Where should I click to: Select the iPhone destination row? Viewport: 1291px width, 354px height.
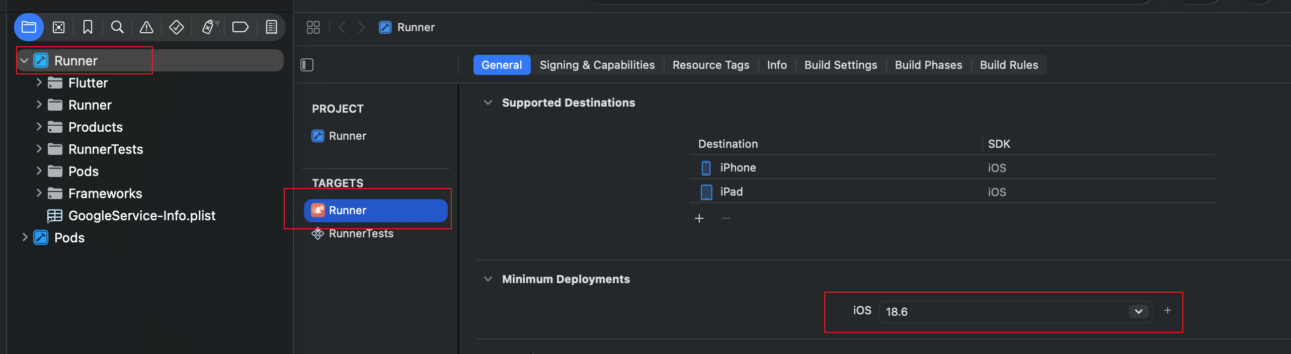(952, 167)
